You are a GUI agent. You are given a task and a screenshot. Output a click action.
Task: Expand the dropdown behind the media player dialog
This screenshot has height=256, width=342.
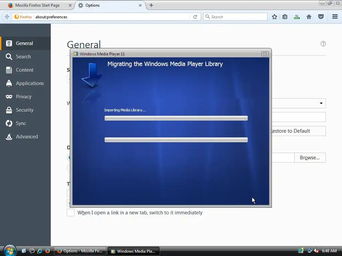click(321, 103)
